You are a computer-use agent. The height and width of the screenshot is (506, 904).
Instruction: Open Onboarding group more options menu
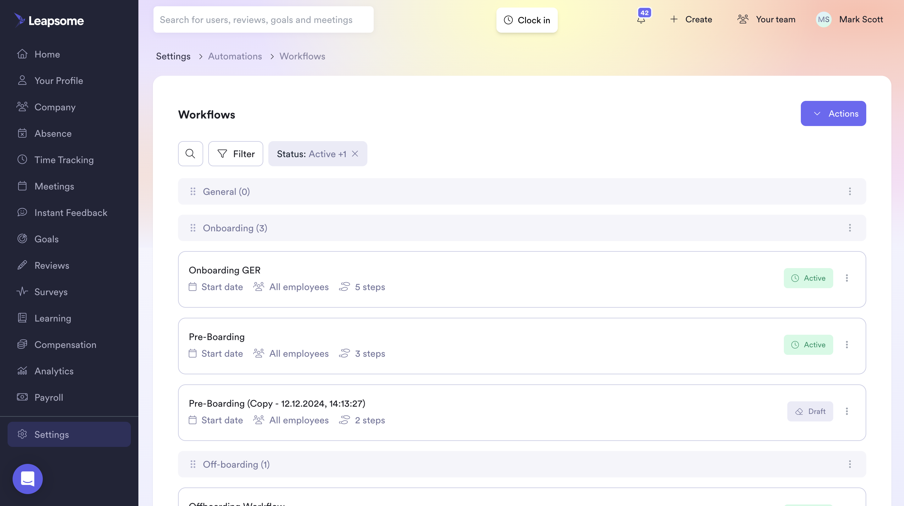[850, 228]
